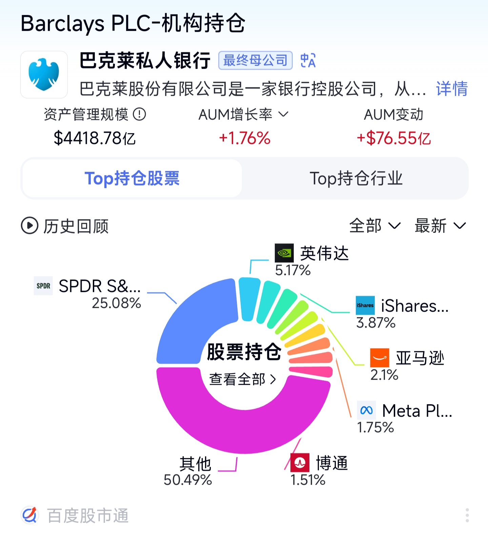Play the 历史回顾 history review
This screenshot has width=488, height=542.
point(64,226)
